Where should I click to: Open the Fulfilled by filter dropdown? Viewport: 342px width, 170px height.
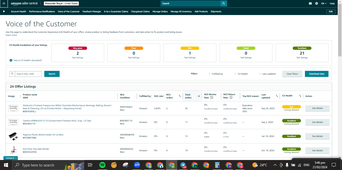pyautogui.click(x=216, y=74)
